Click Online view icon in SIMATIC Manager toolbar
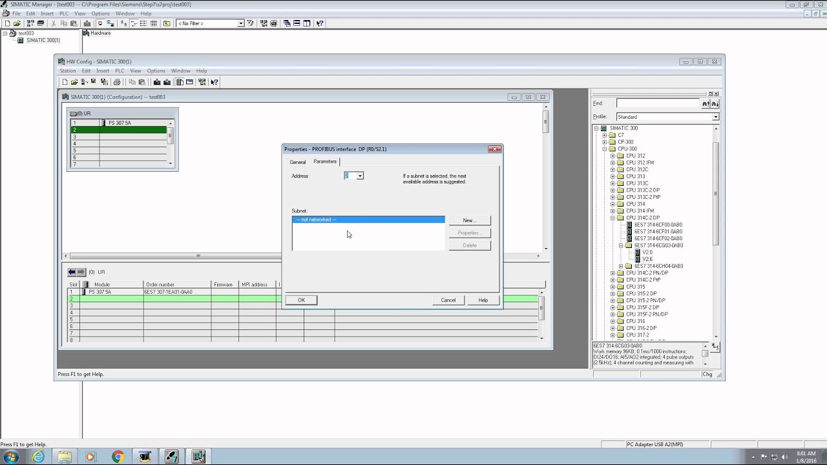 (x=110, y=23)
